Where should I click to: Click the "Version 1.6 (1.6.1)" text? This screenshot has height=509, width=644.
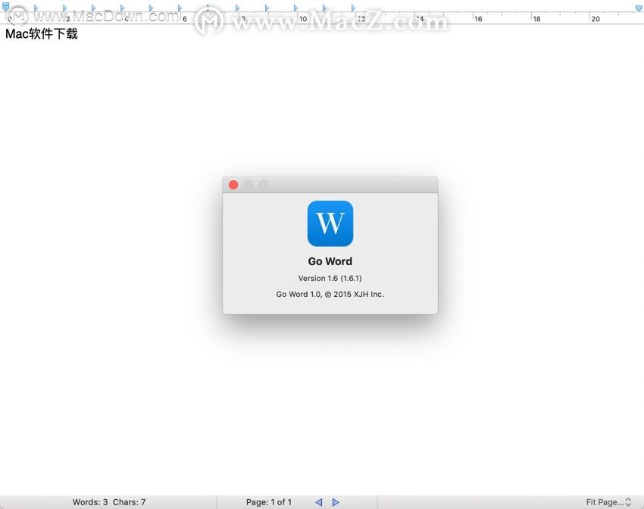click(330, 278)
